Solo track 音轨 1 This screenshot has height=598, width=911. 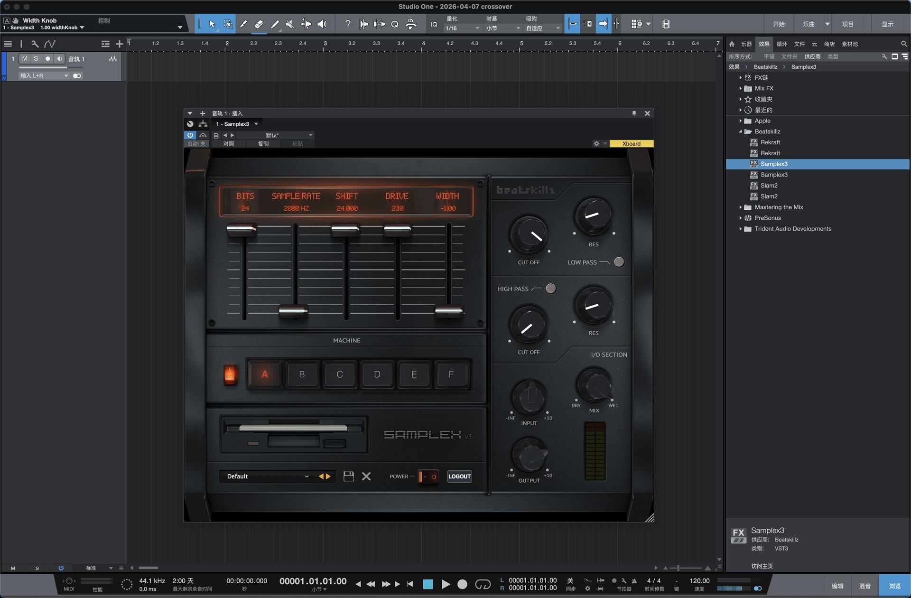(36, 58)
